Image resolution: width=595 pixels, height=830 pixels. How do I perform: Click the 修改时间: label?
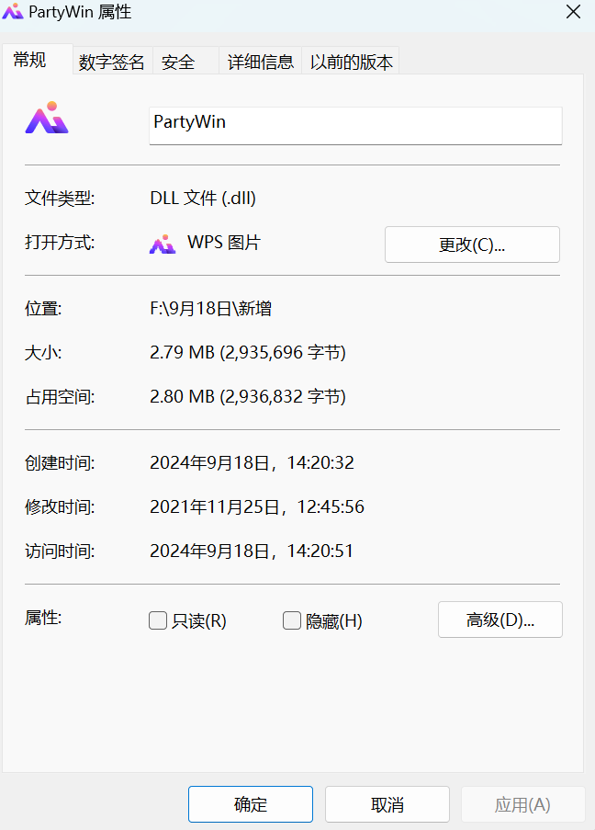tap(60, 506)
